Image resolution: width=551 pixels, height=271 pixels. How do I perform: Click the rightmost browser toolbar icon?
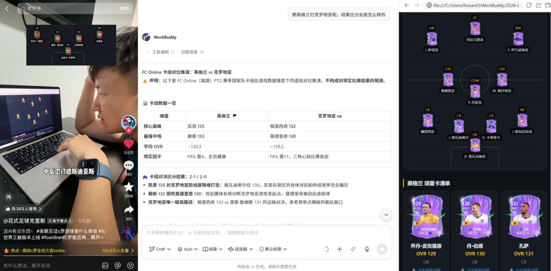coord(547,5)
